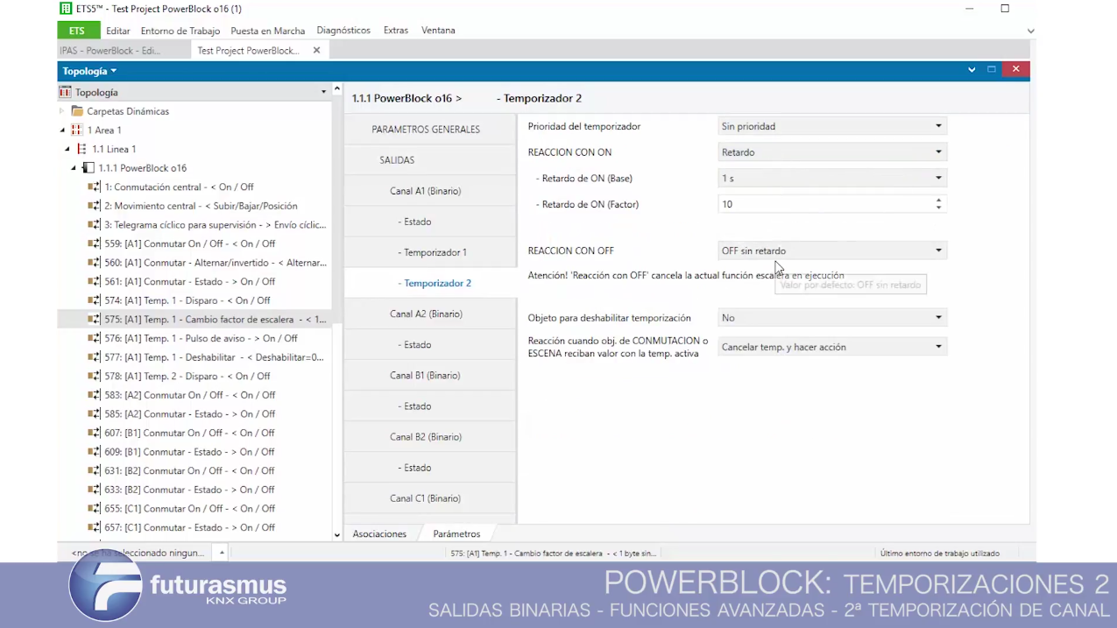Open Objeto para deshabilitar temporización dropdown
The height and width of the screenshot is (628, 1117).
tap(831, 318)
